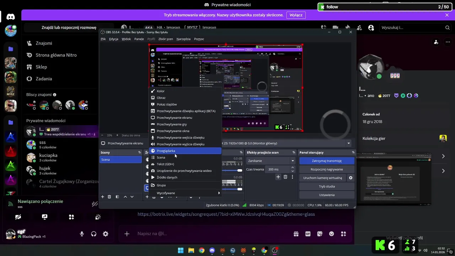Toggle Discord user profile panel
Image resolution: width=455 pixels, height=256 pixels.
click(371, 27)
